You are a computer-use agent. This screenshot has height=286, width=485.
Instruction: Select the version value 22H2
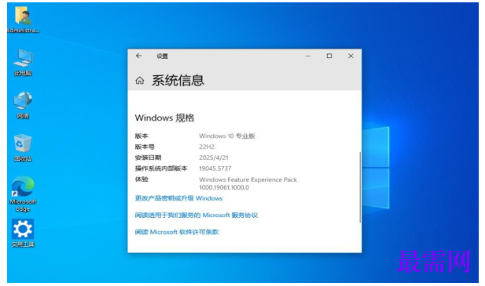pos(207,147)
